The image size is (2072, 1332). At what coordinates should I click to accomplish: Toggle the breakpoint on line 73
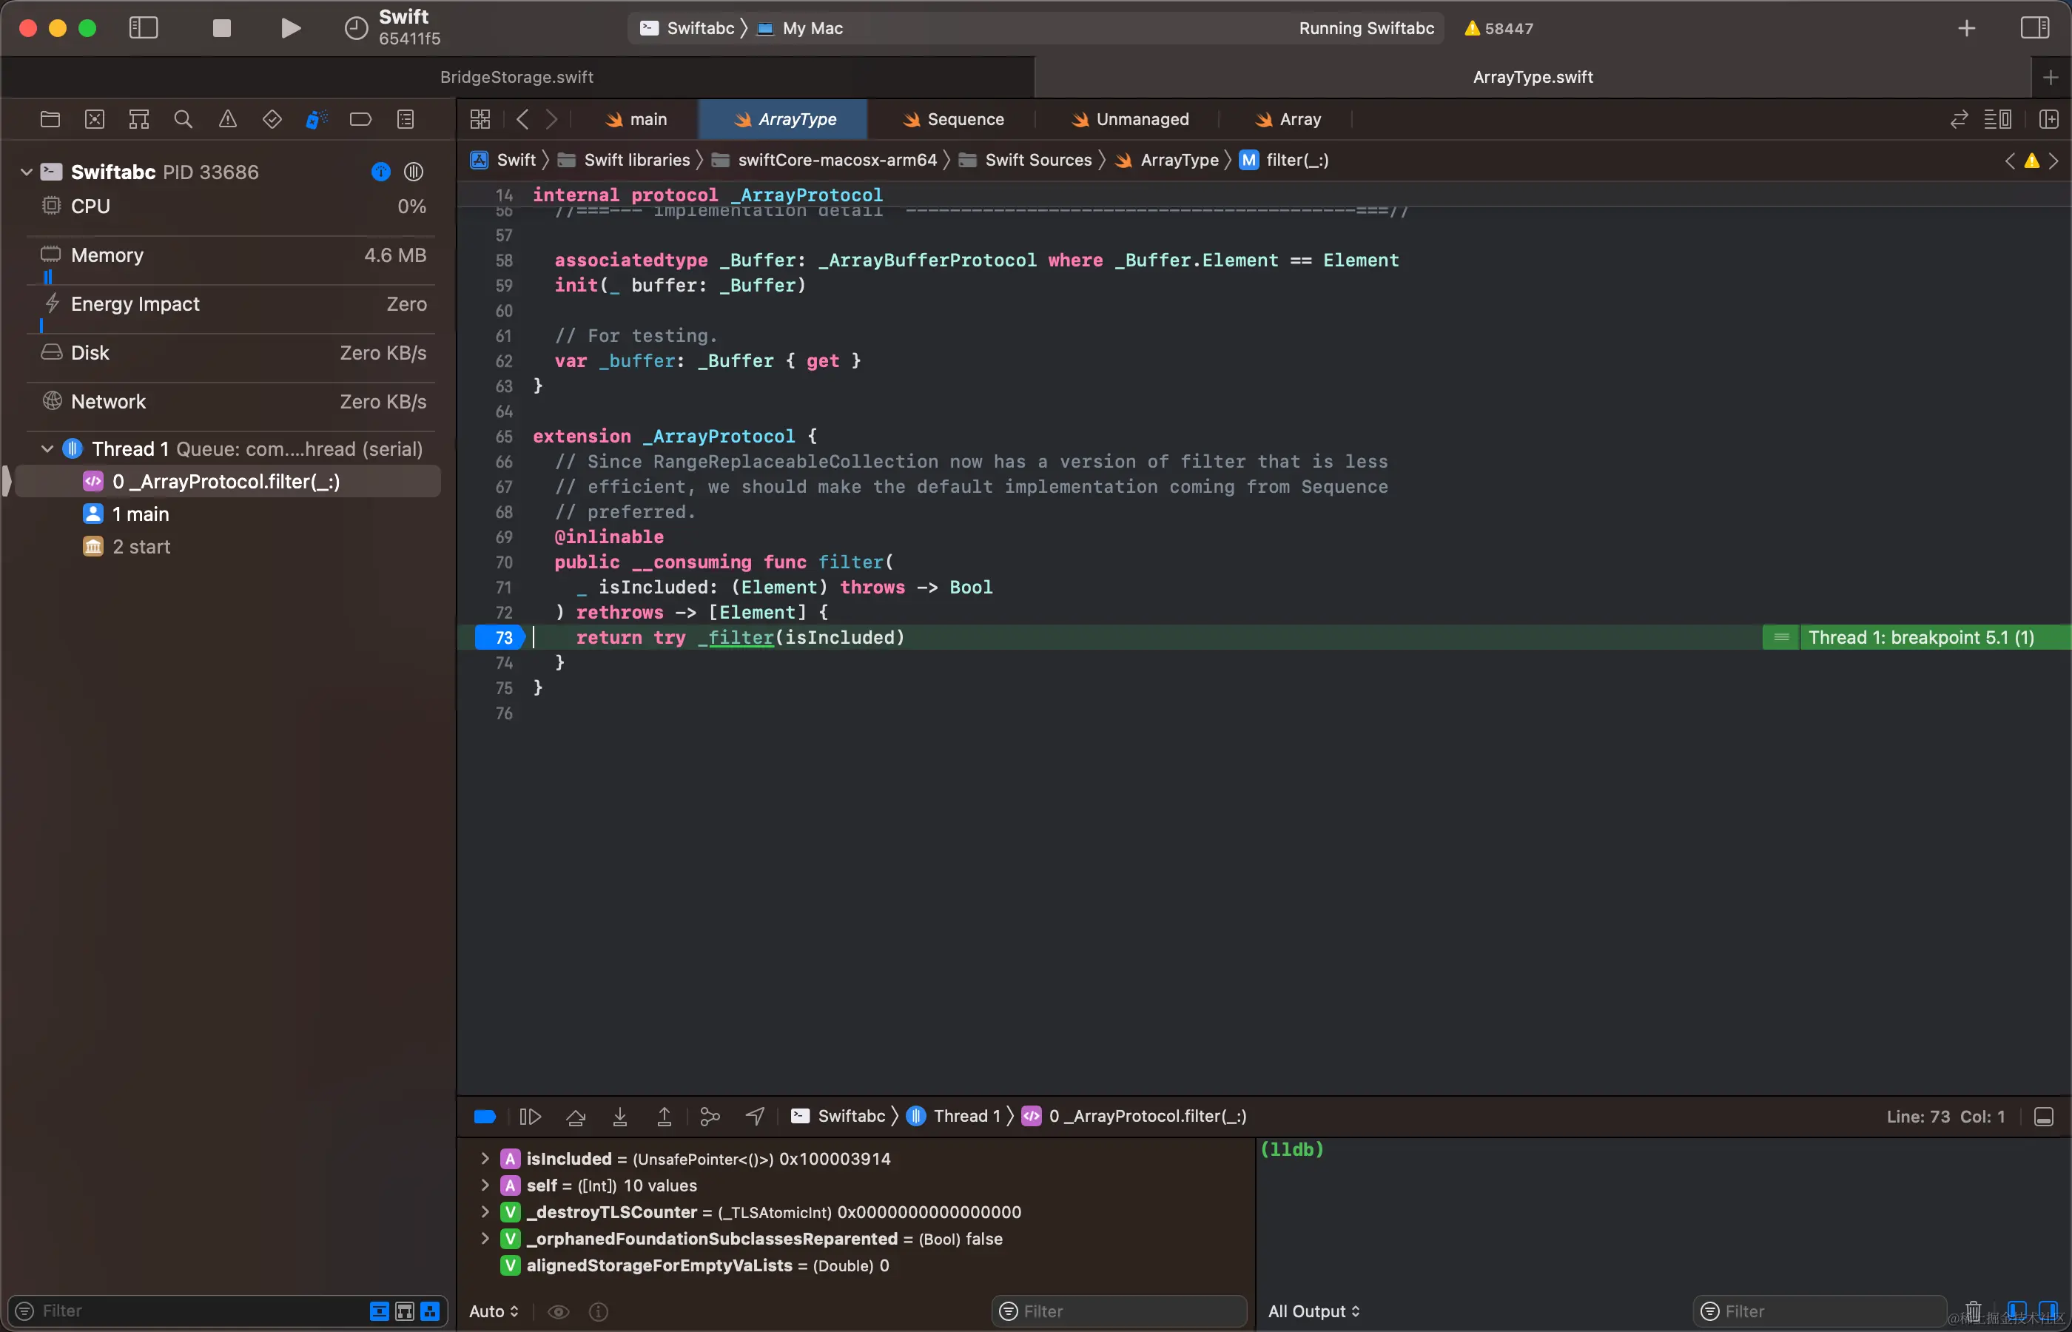pyautogui.click(x=499, y=637)
